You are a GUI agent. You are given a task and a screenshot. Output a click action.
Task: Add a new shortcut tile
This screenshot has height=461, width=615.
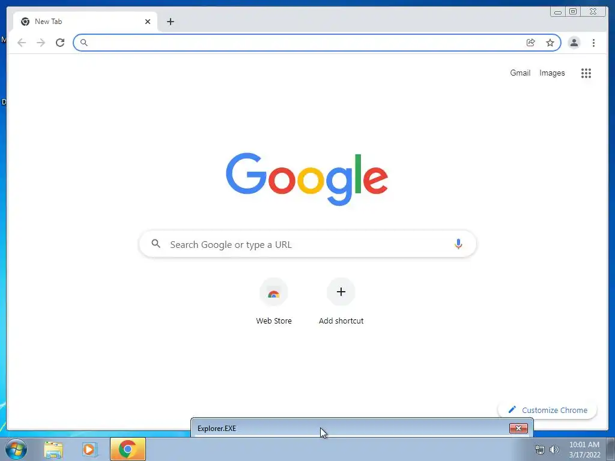(x=341, y=302)
